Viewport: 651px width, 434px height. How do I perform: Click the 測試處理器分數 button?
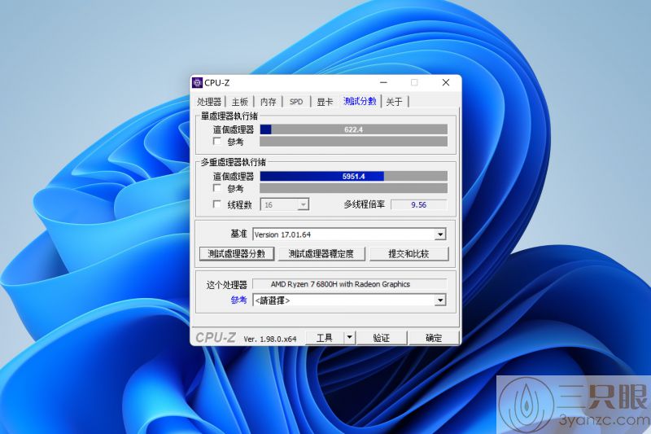pos(237,254)
